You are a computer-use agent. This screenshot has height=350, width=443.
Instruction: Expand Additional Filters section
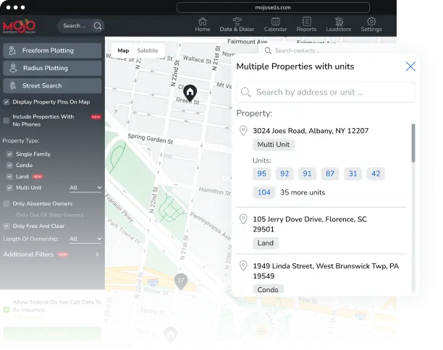pyautogui.click(x=96, y=255)
